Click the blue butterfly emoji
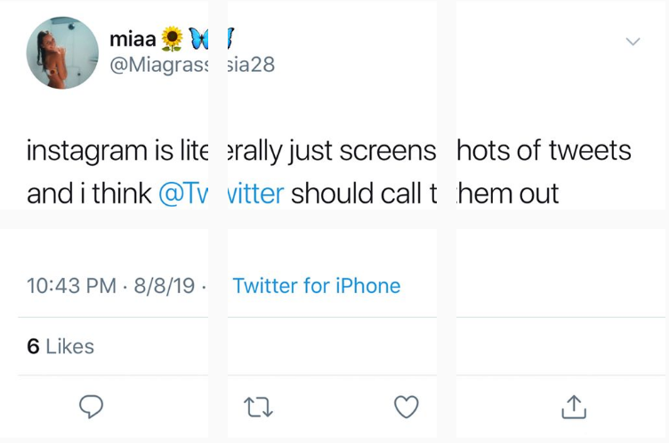Viewport: 669px width, 443px height. click(199, 39)
